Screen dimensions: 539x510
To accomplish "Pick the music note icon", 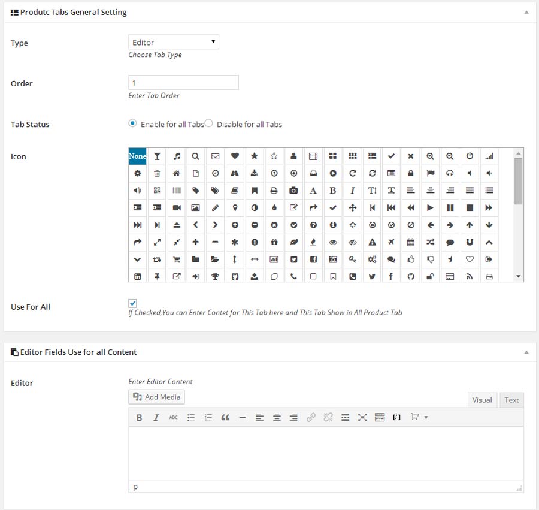I will click(x=177, y=156).
